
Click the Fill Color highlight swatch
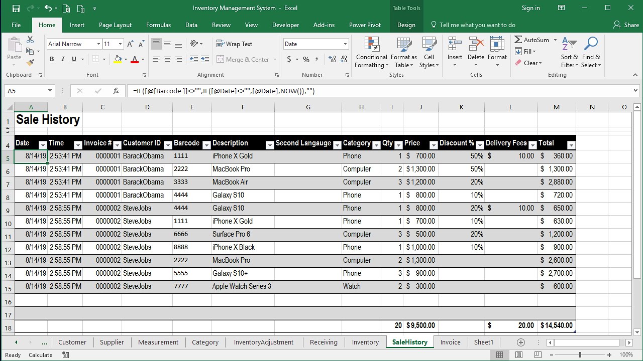tap(118, 59)
